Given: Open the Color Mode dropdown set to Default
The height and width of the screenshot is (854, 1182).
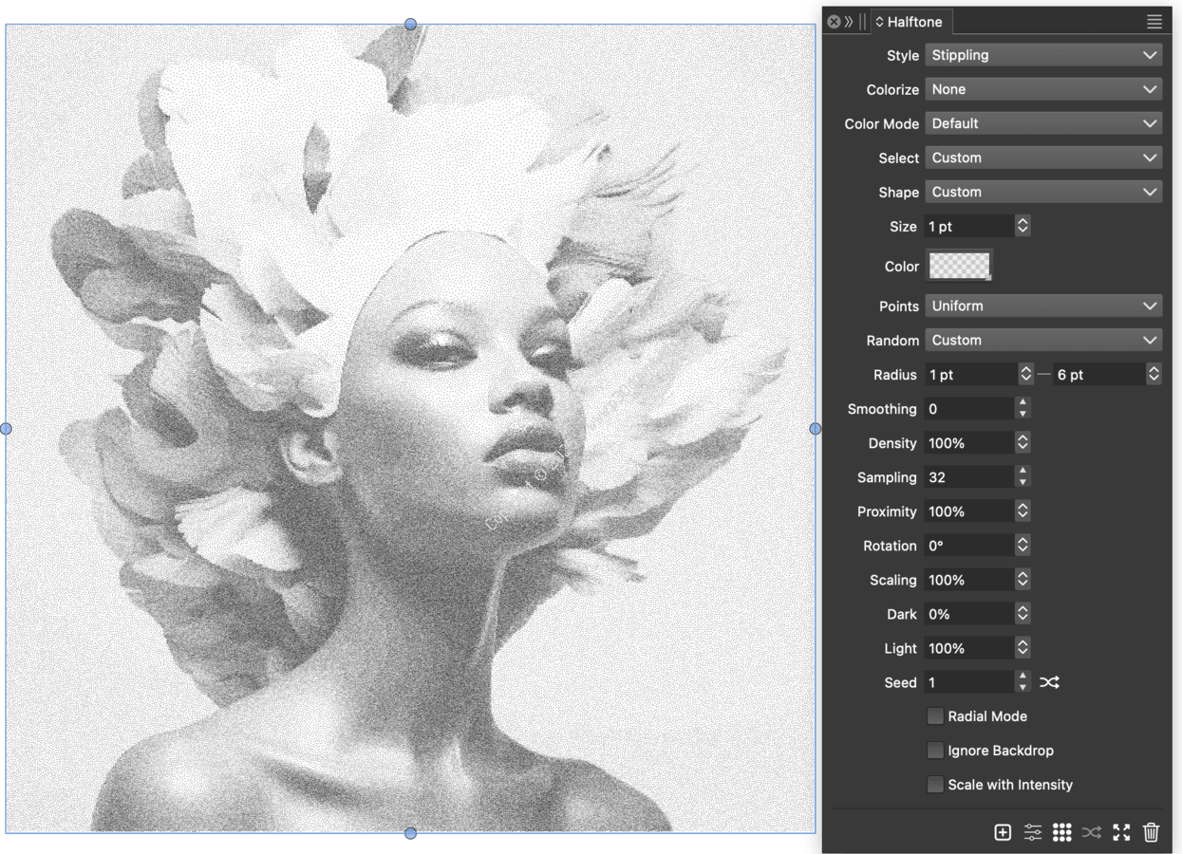Looking at the screenshot, I should 1043,123.
